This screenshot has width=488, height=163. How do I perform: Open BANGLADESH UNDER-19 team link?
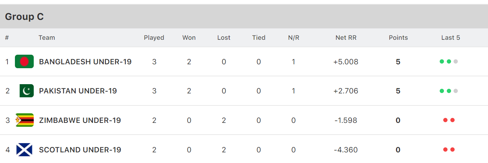pyautogui.click(x=85, y=62)
